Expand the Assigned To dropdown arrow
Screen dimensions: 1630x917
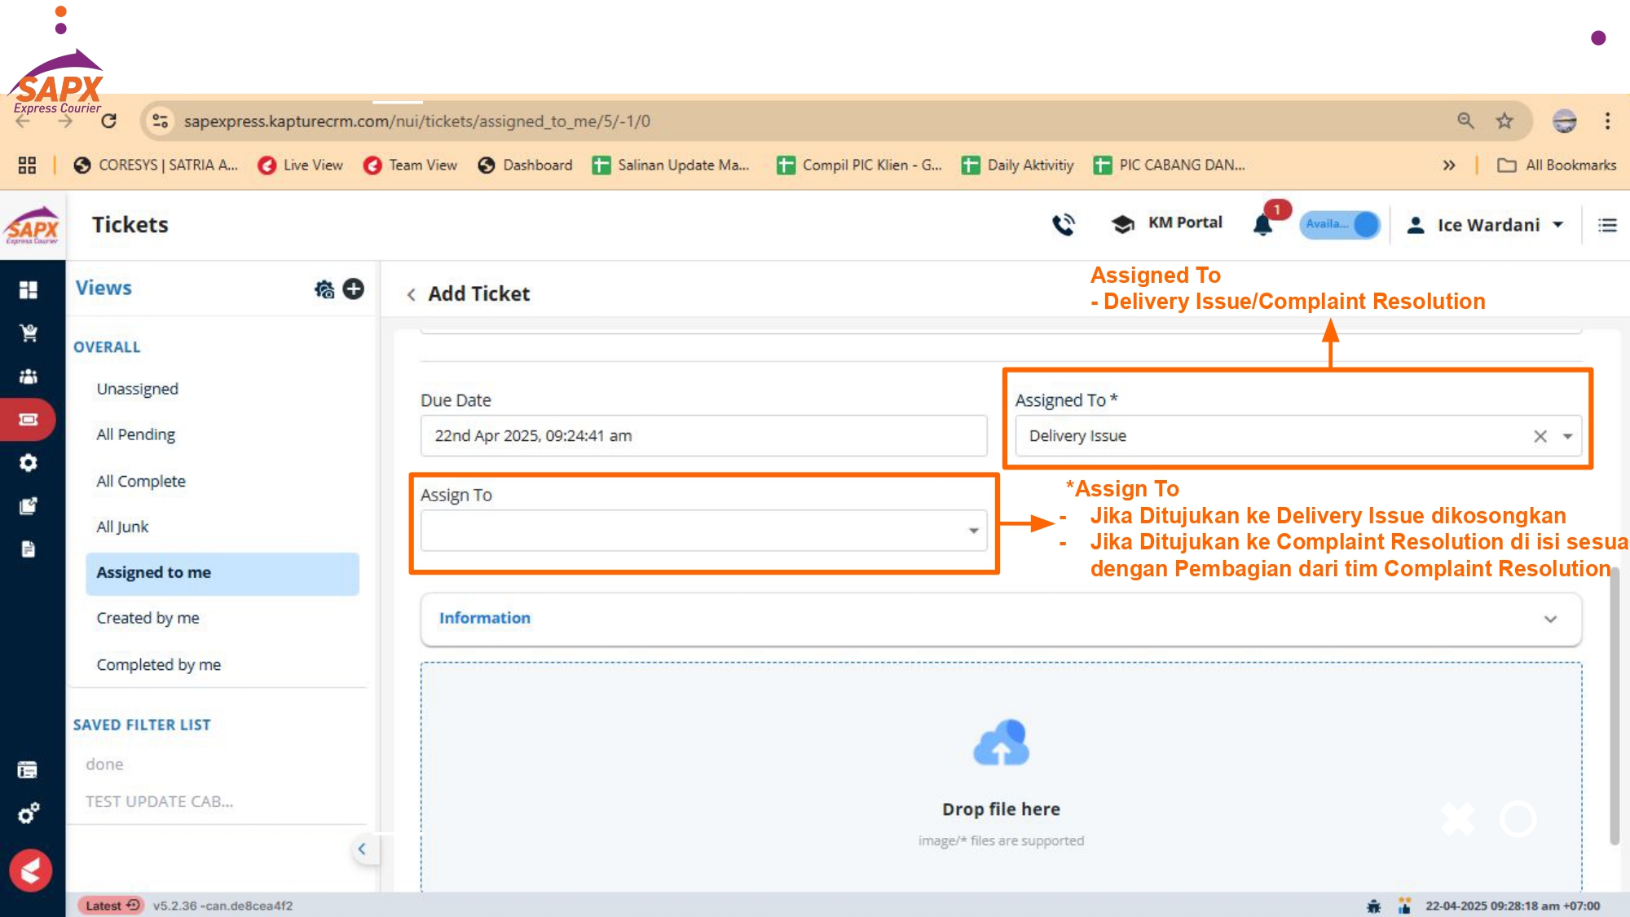pos(1567,436)
